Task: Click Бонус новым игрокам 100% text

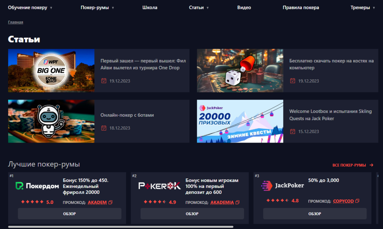Action: (212, 186)
